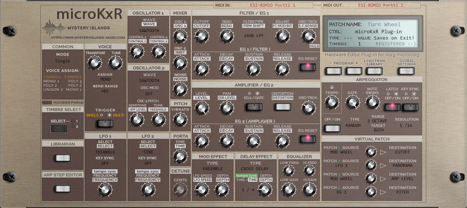This screenshot has width=467, height=208.
Task: Toggle the Trigger single/multi switch
Action: (x=105, y=124)
